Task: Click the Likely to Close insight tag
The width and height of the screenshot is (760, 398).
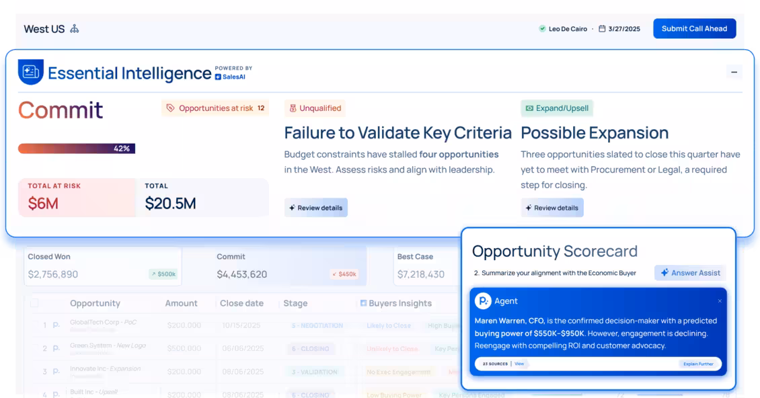Action: tap(389, 325)
